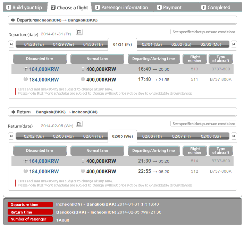Image resolution: width=244 pixels, height=225 pixels.
Task: Go to earlier departure dates arrow
Action: (11, 44)
